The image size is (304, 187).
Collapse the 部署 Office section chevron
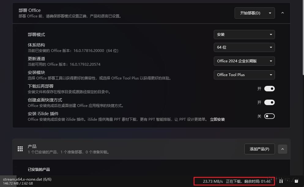point(283,13)
